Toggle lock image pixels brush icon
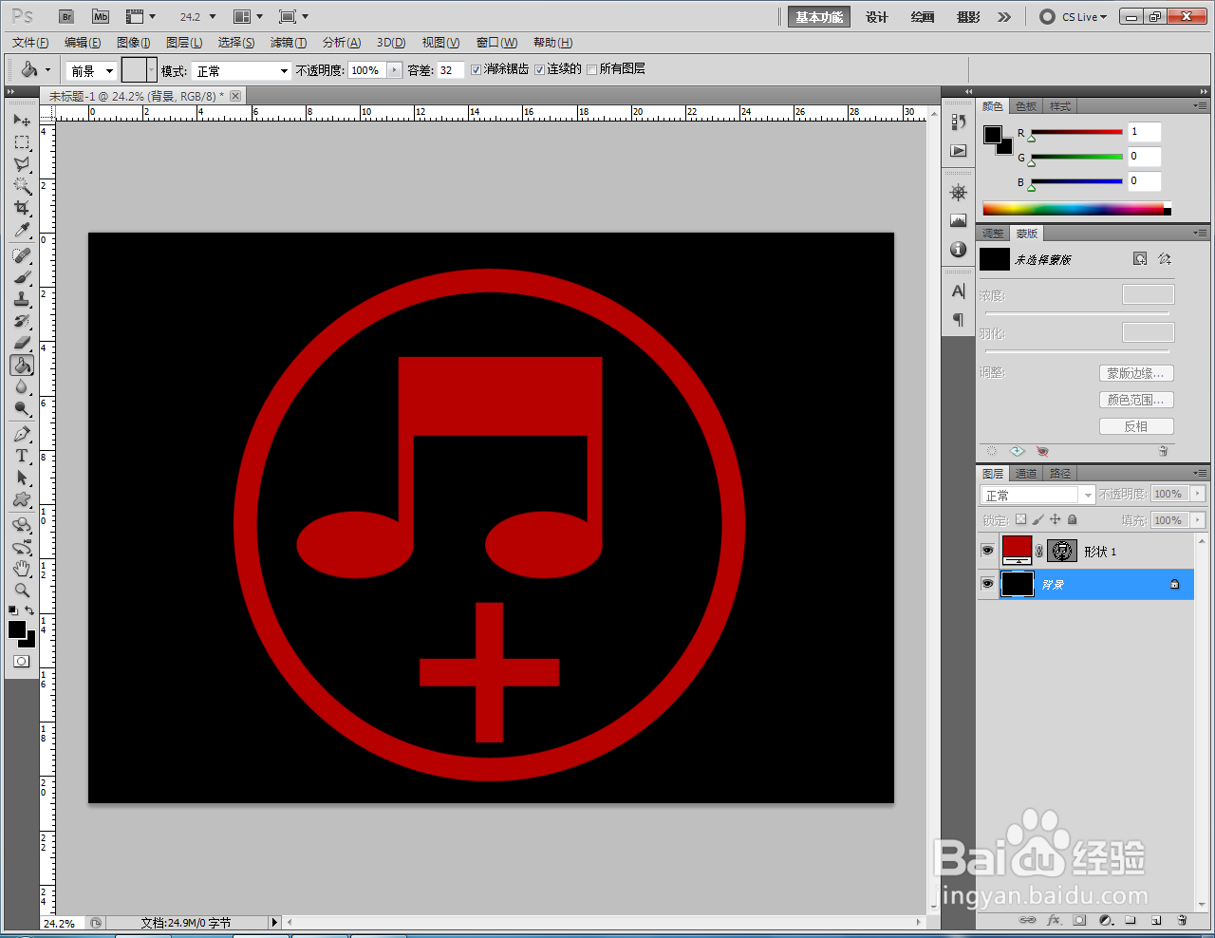 pyautogui.click(x=1037, y=519)
